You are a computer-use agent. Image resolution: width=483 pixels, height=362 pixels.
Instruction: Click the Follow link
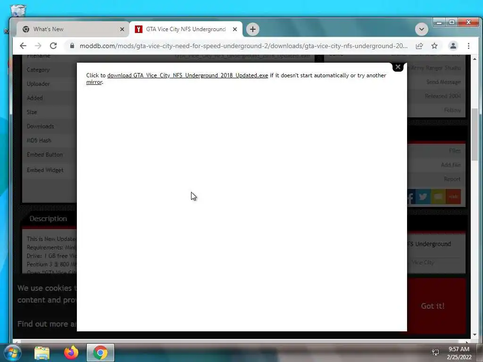tap(452, 110)
